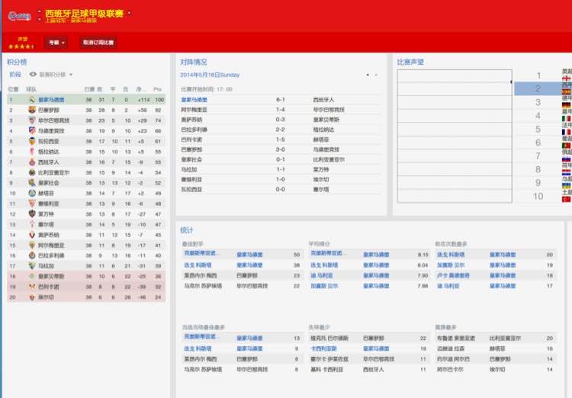The height and width of the screenshot is (398, 572).
Task: Click Almería crest in fifteenth place row
Action: [x=32, y=246]
